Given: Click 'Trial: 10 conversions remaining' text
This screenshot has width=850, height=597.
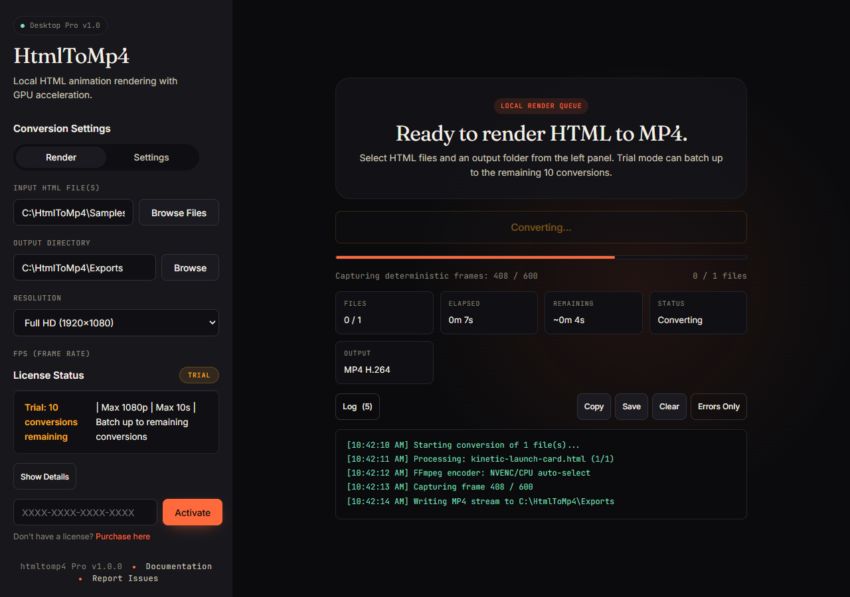Looking at the screenshot, I should tap(52, 422).
